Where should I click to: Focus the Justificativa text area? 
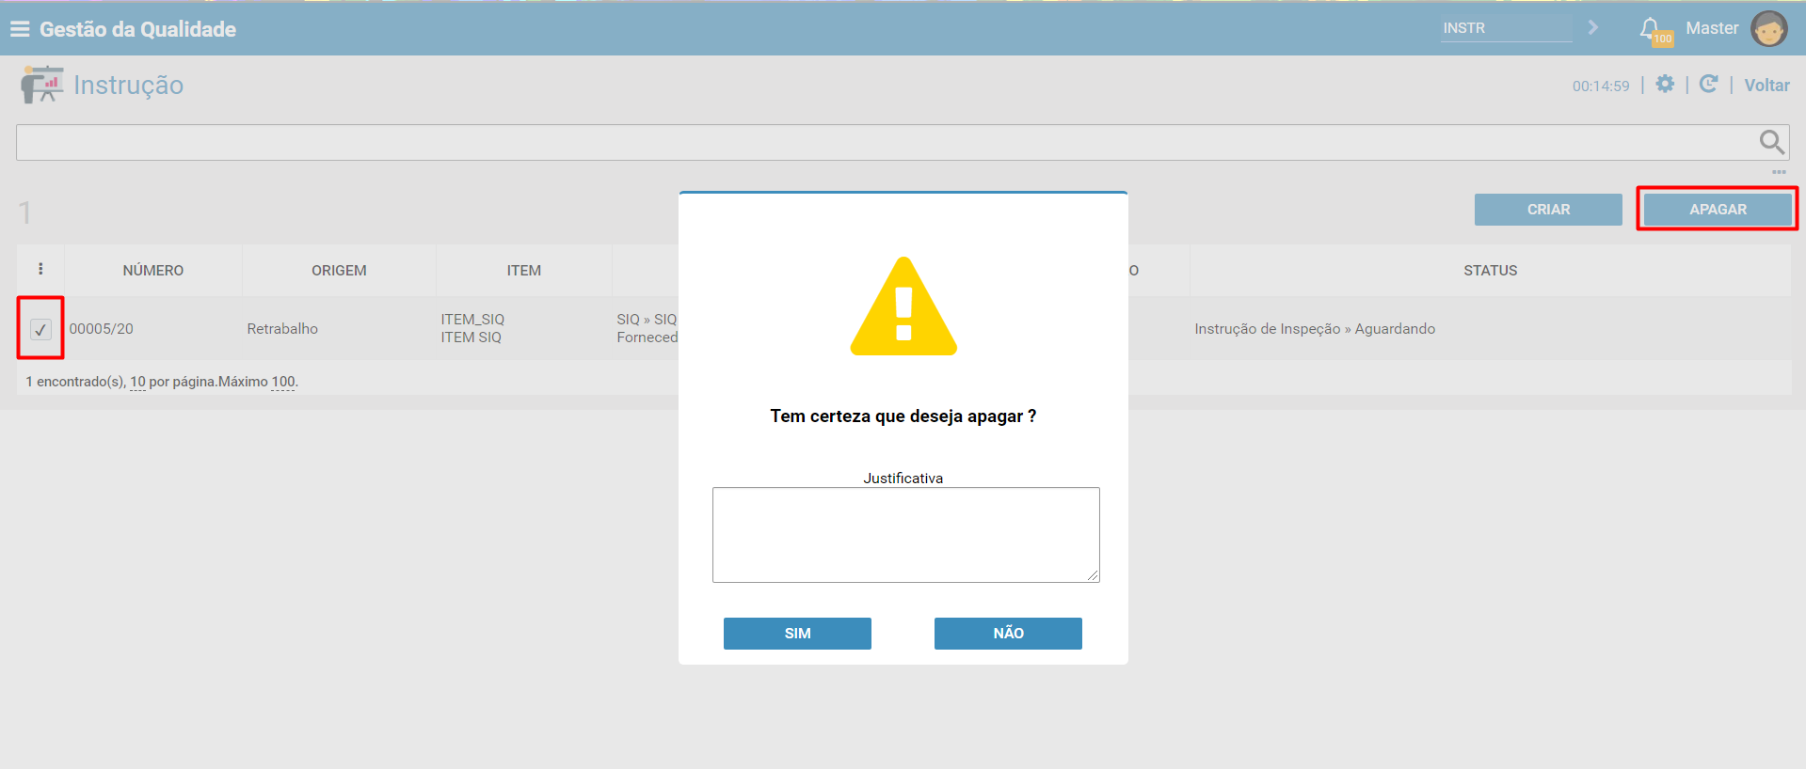tap(905, 535)
